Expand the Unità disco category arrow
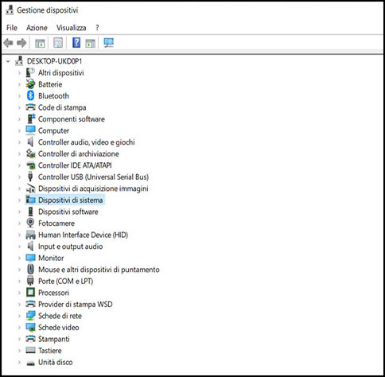The image size is (385, 377). (x=19, y=362)
